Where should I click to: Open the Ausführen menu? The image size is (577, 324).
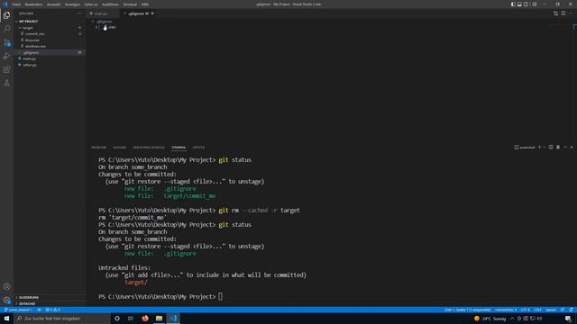(110, 4)
